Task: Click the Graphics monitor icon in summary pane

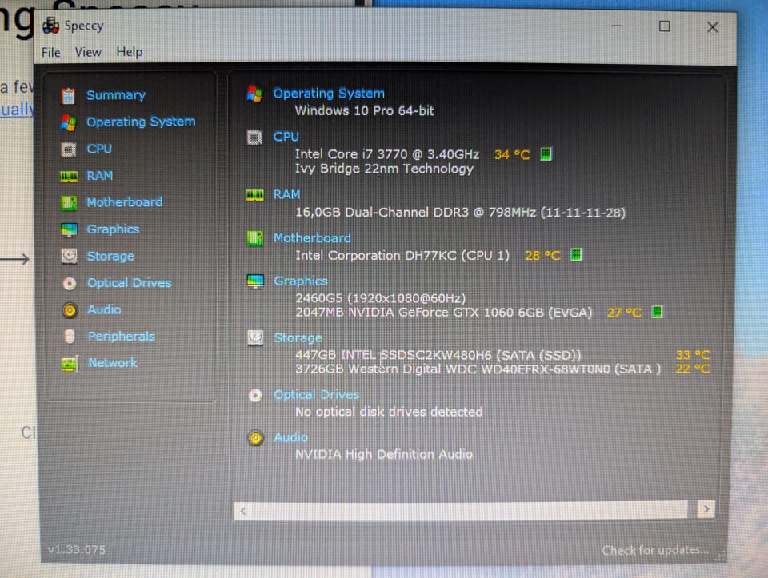Action: click(255, 281)
